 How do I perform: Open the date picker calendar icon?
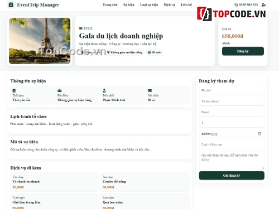click(x=259, y=134)
